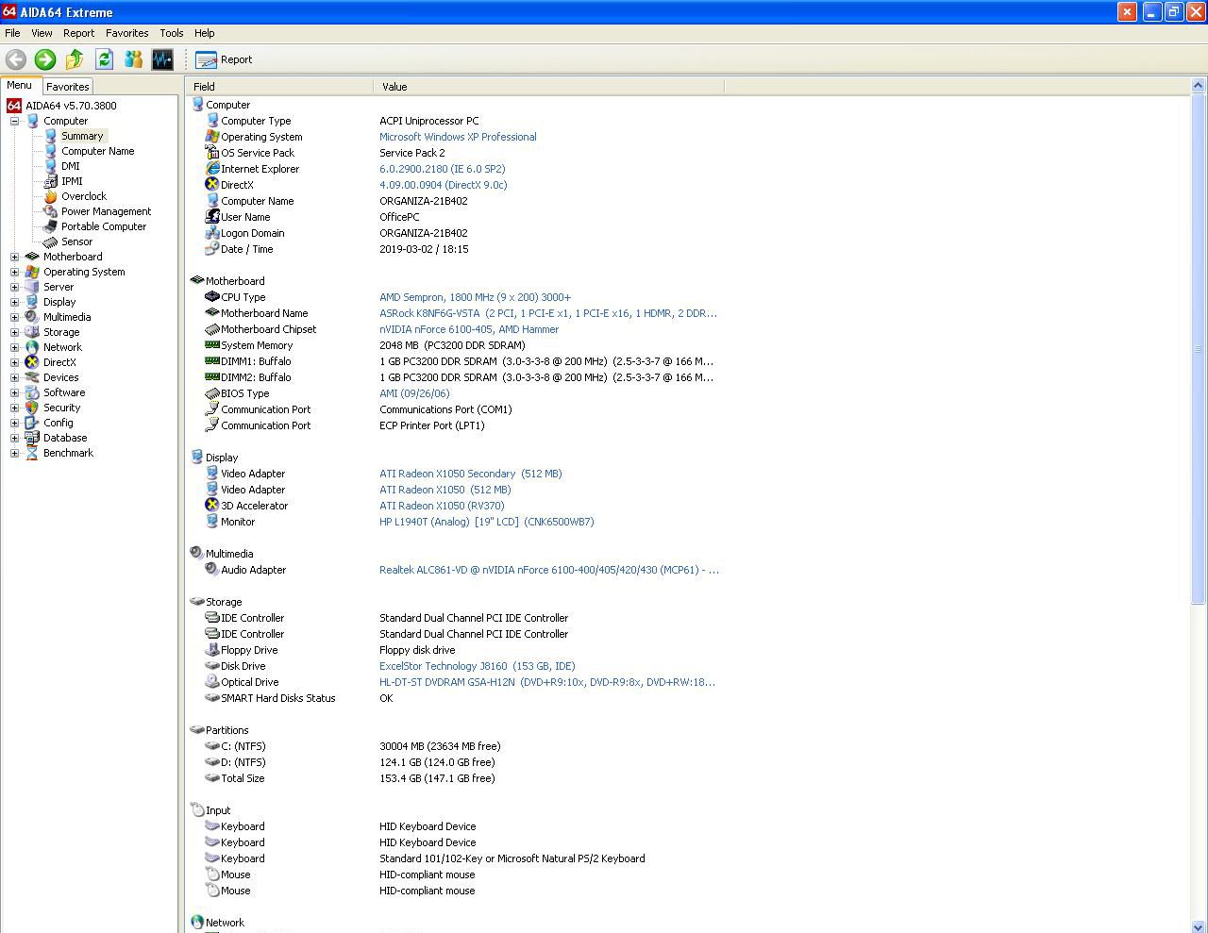This screenshot has height=933, width=1208.
Task: Click the DirectX icon in the tree
Action: tap(32, 362)
